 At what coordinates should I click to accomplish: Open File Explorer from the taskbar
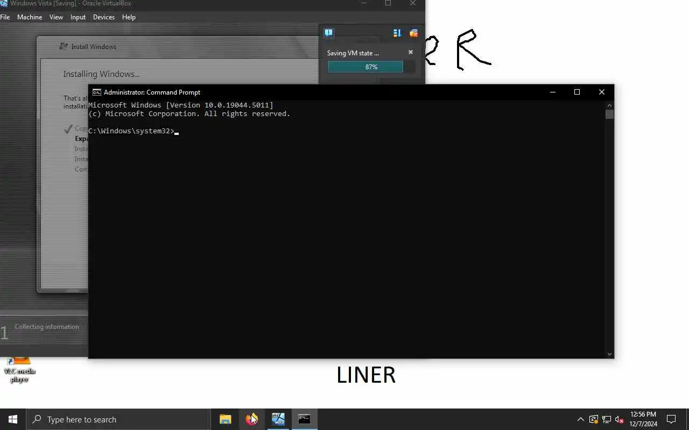226,419
